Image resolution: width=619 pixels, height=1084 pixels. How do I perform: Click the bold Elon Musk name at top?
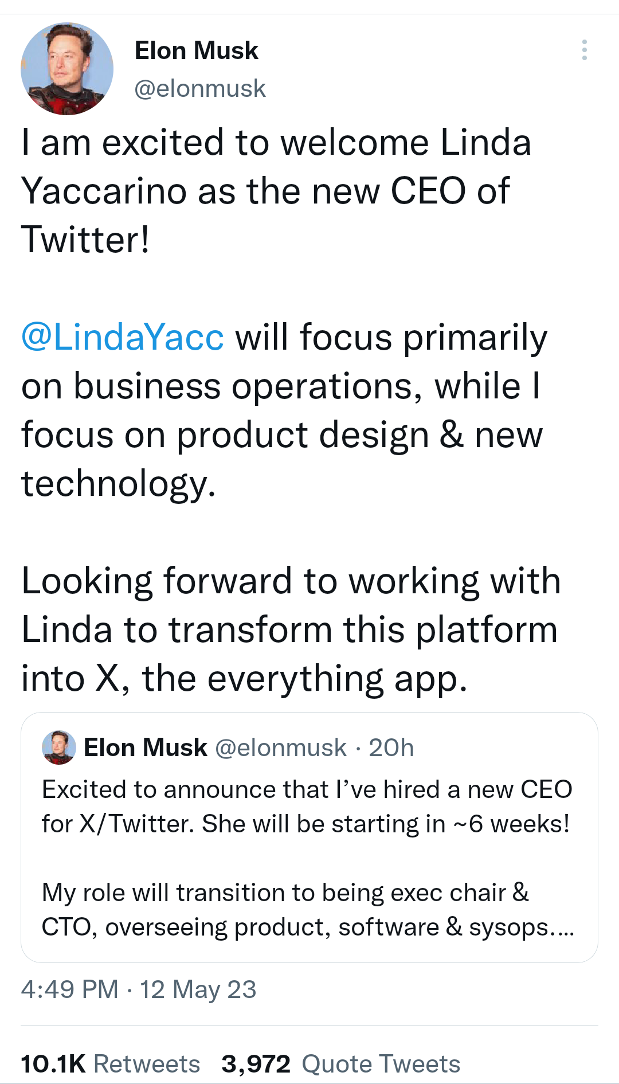196,50
